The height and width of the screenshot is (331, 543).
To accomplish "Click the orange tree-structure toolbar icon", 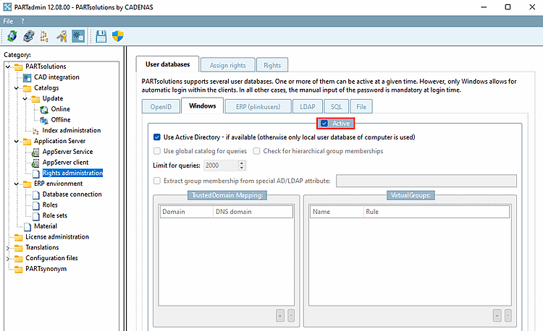I will [44, 36].
